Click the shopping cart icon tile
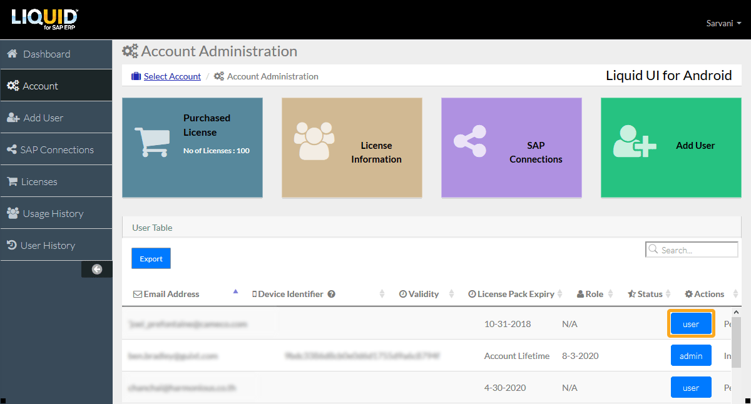 [x=151, y=142]
